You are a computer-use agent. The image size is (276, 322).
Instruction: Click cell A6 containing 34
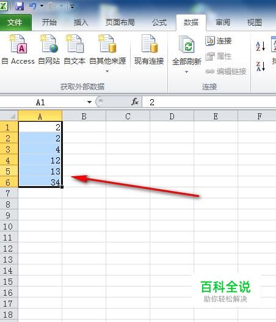point(40,182)
